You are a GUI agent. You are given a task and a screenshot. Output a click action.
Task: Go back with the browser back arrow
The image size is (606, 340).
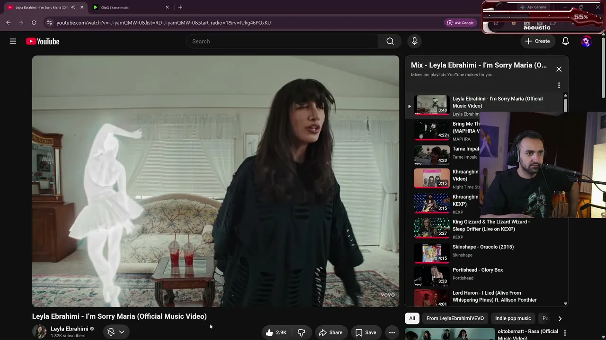[x=8, y=22]
